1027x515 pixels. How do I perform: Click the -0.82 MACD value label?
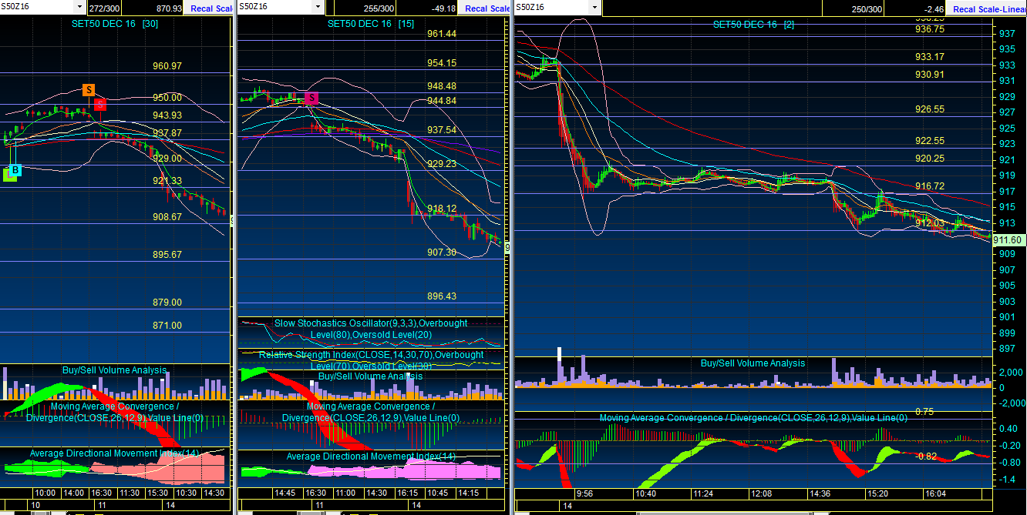pyautogui.click(x=925, y=456)
